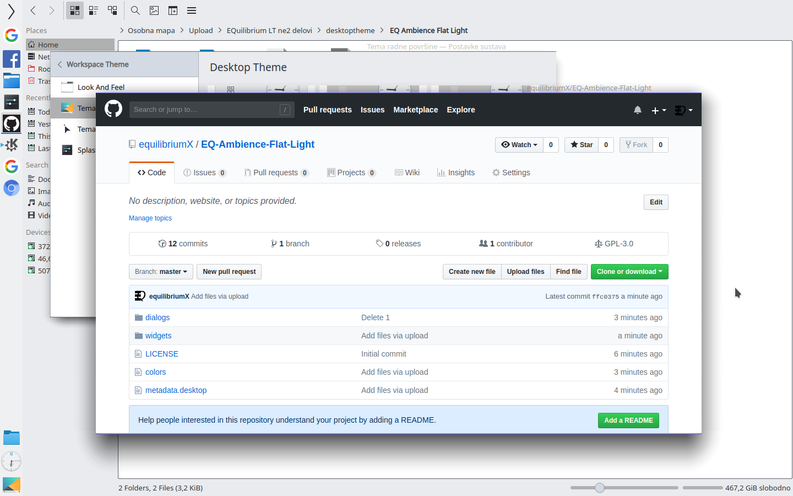The width and height of the screenshot is (793, 496).
Task: Expand the Watch dropdown button
Action: (519, 145)
